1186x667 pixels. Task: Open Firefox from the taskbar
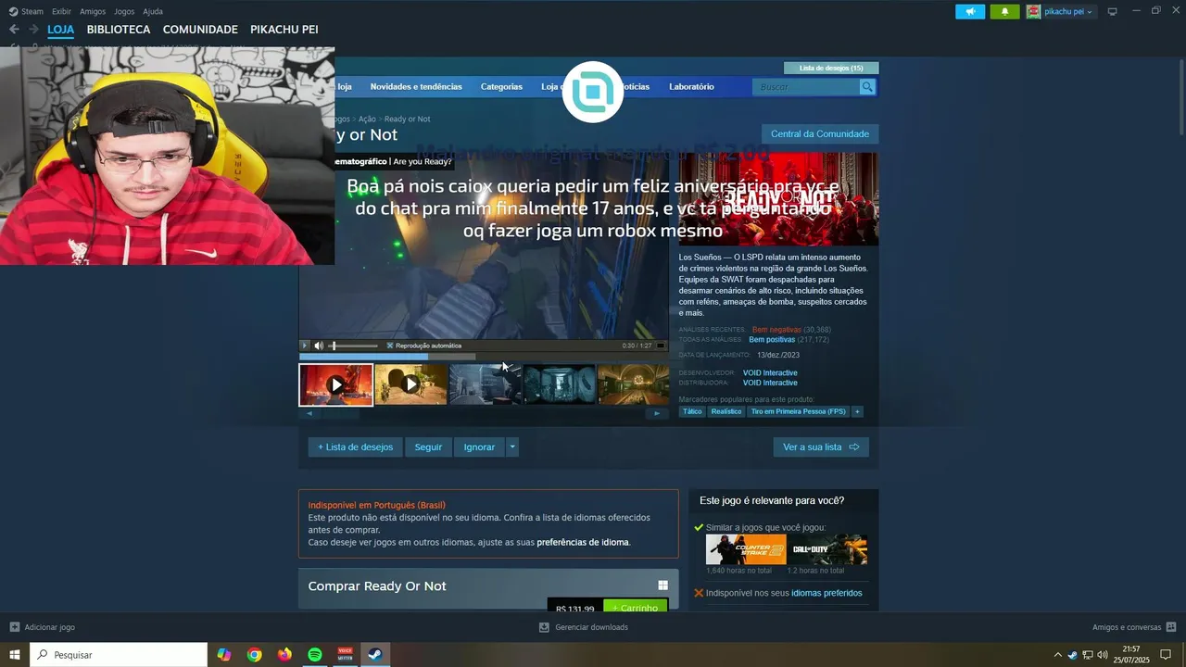point(284,655)
